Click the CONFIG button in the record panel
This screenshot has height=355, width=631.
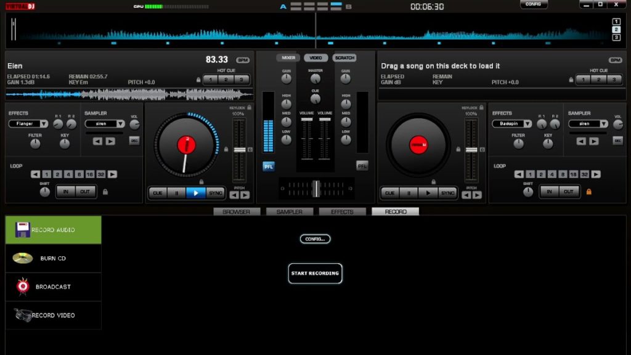(x=315, y=239)
